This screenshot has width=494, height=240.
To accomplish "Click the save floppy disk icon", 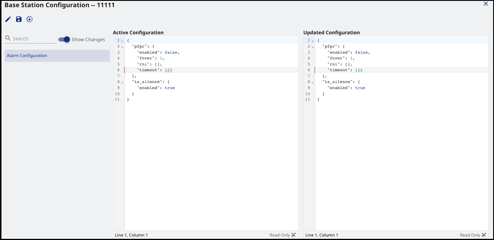I will point(19,19).
